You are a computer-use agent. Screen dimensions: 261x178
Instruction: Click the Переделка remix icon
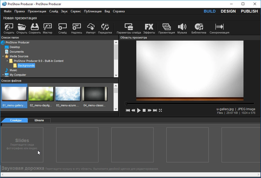(105, 29)
